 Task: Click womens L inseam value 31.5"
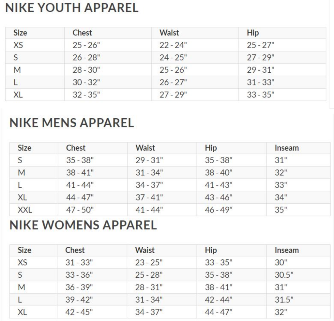pyautogui.click(x=284, y=300)
